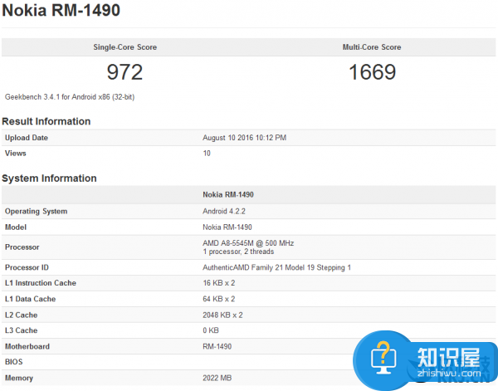Select the bold Nokia RM-1490 table header
The image size is (498, 391).
pos(228,194)
